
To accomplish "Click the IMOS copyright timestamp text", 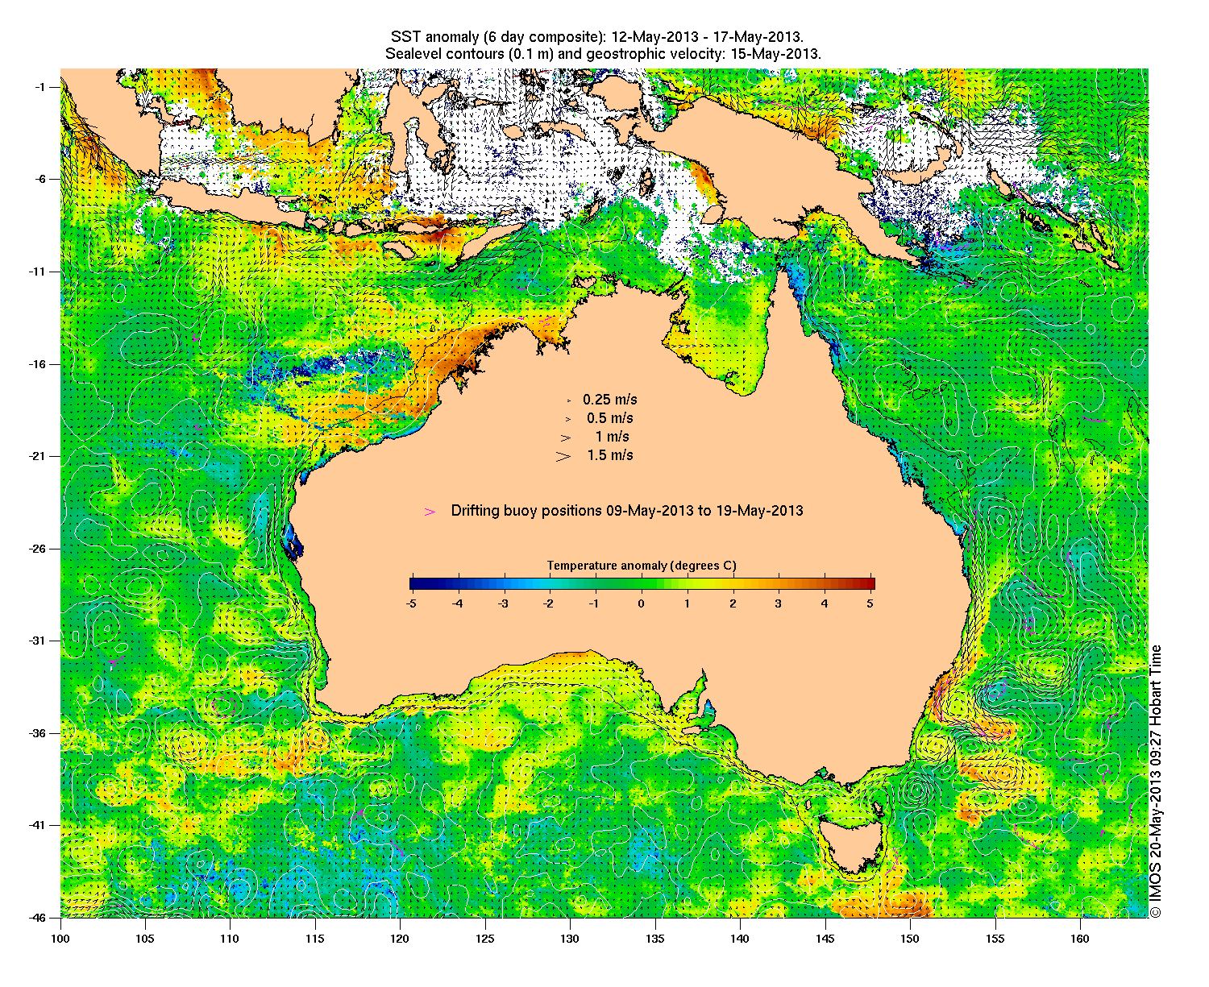I will (x=1156, y=781).
